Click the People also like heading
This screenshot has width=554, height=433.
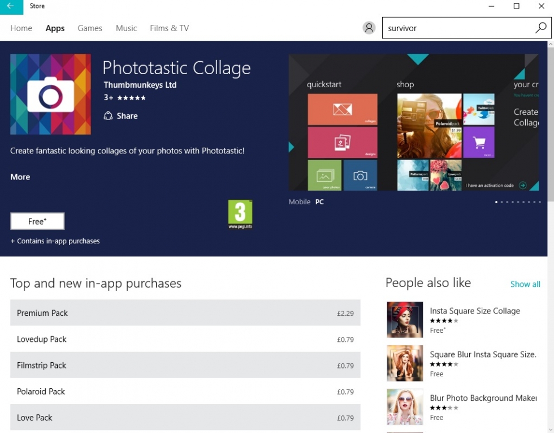429,282
